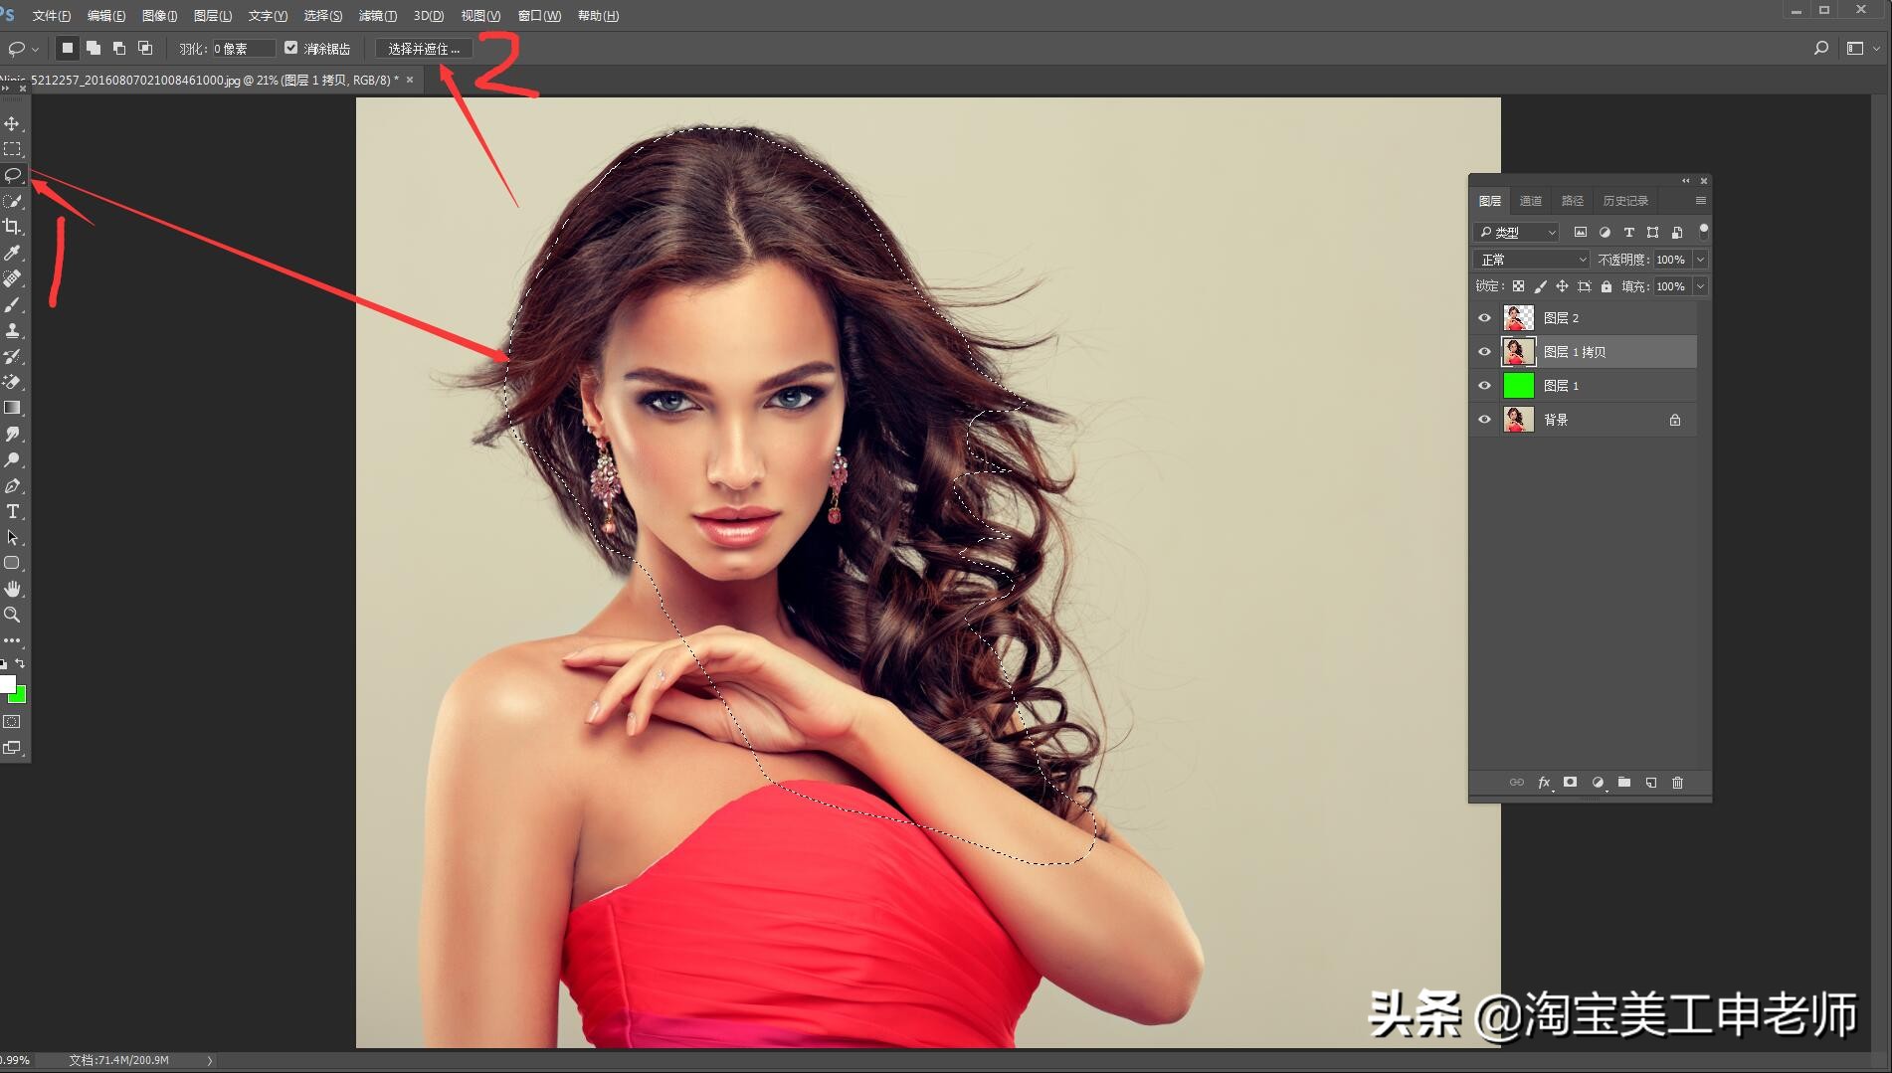Click the green background color swatch
1892x1073 pixels.
[20, 696]
